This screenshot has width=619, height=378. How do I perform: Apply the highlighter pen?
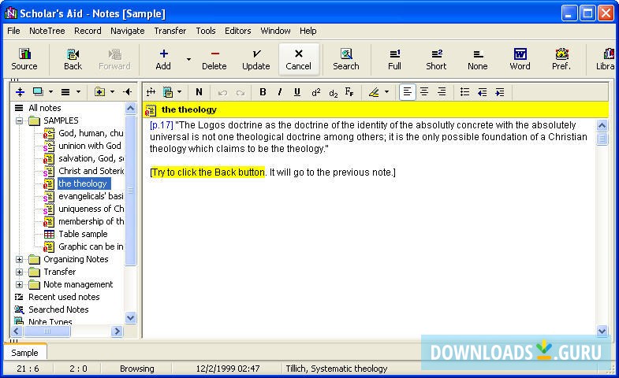tap(374, 92)
